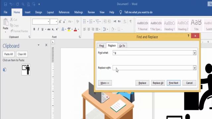Open Clipboard pane options arrow
Viewport: 212px width, 119px height.
tap(38, 45)
